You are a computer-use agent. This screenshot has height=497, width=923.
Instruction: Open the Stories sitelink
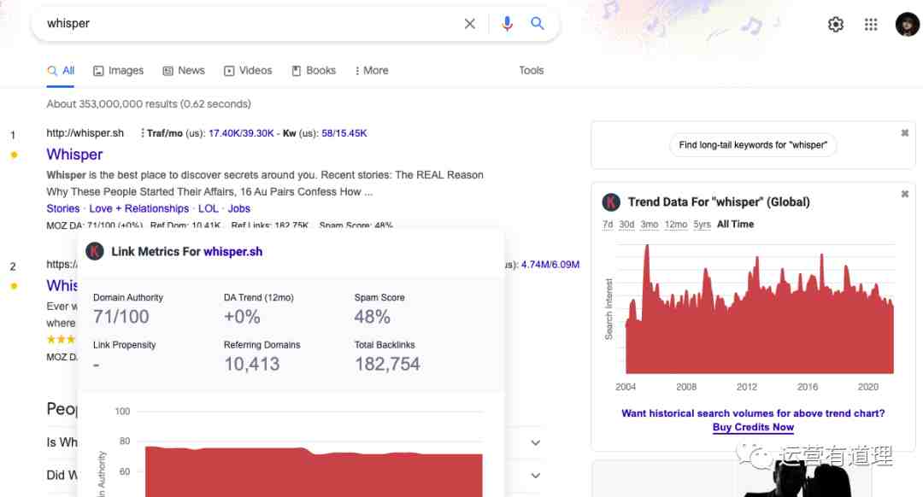click(x=63, y=209)
